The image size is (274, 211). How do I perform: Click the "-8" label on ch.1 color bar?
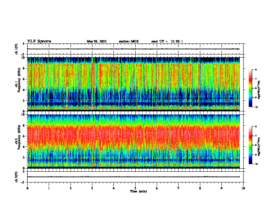tap(255, 88)
